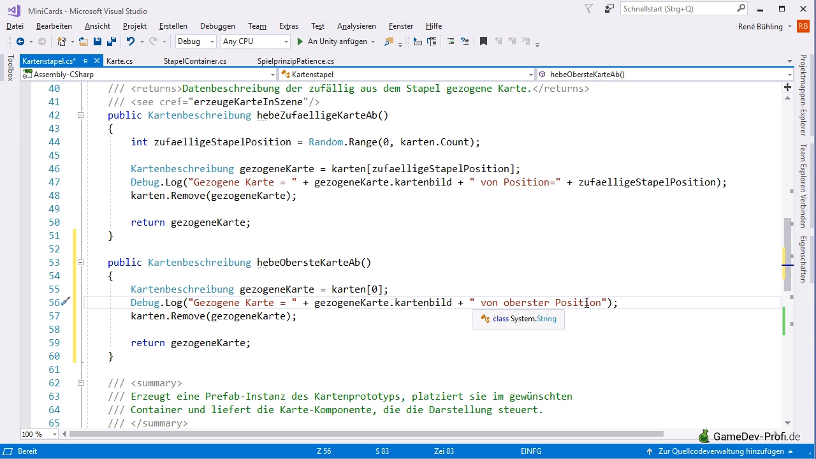This screenshot has width=816, height=459.
Task: Click the feedback smiley icon
Action: pyautogui.click(x=609, y=9)
